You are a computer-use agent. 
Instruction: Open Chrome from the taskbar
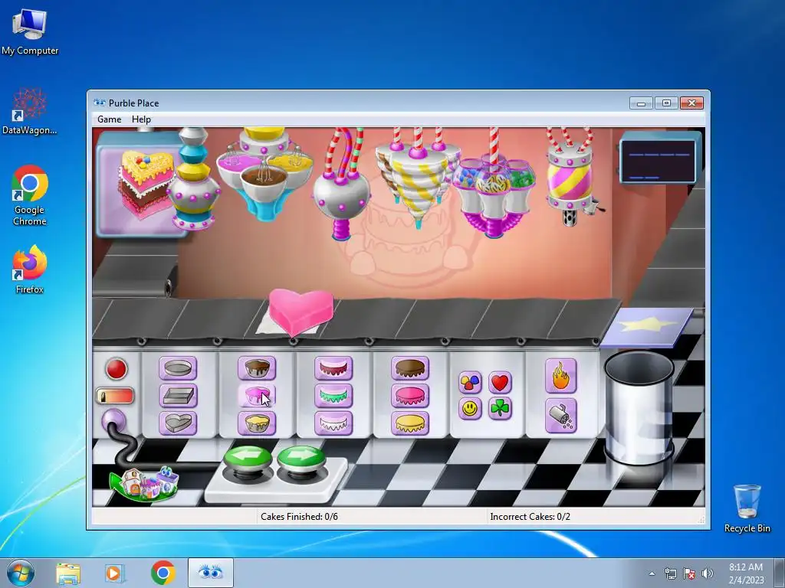(x=163, y=573)
